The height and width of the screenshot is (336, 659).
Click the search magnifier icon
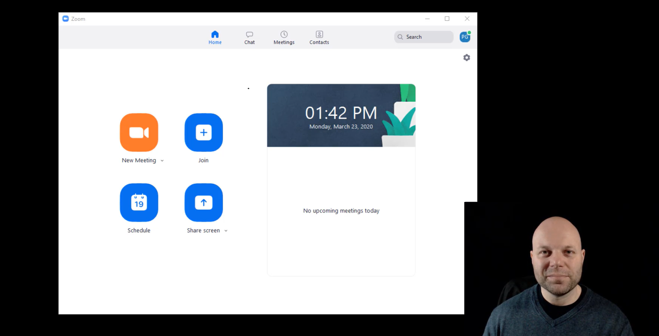point(400,37)
